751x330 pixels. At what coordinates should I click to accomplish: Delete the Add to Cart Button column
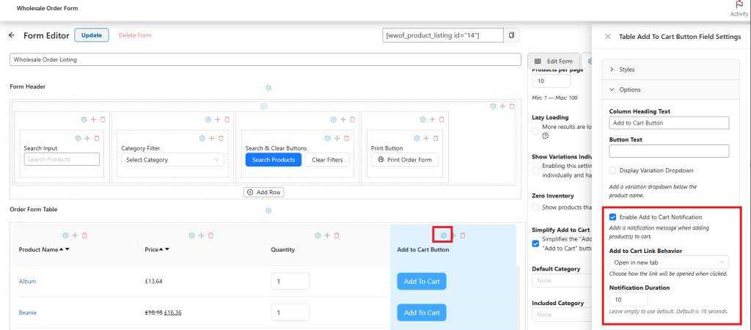point(463,235)
